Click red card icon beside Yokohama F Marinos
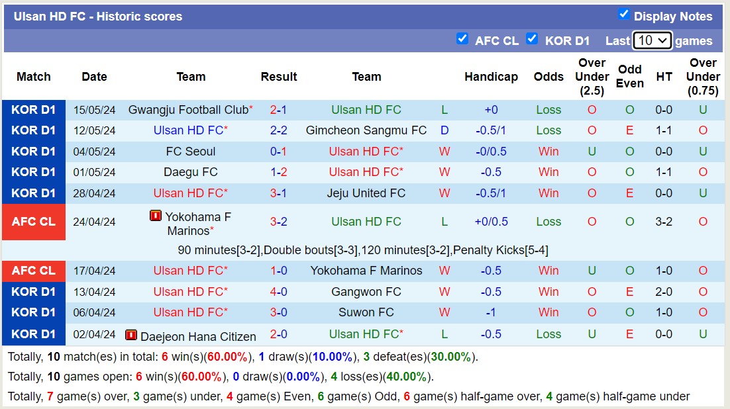 point(156,216)
